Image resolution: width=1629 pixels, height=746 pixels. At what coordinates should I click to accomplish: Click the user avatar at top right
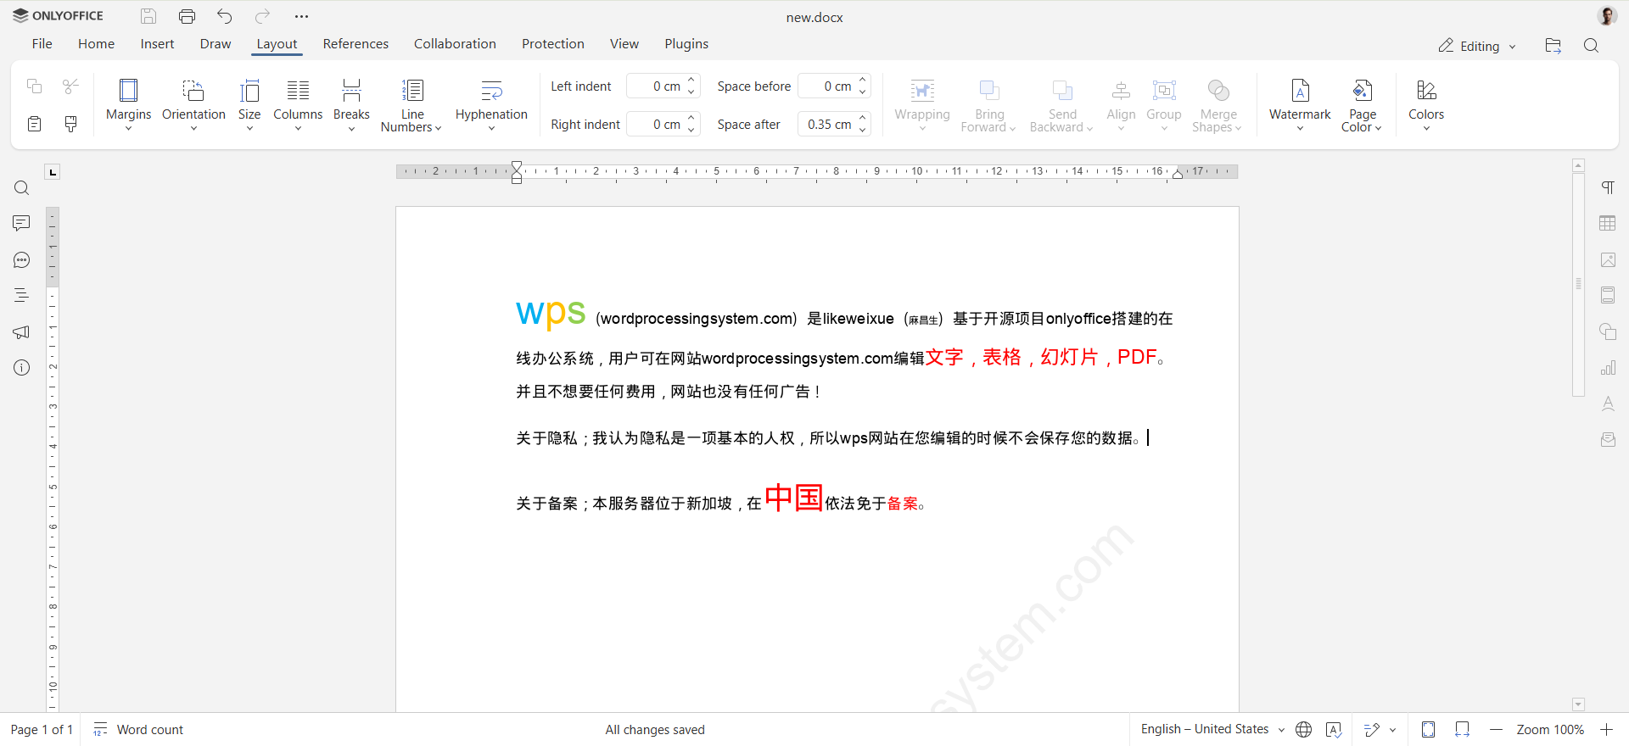(1607, 16)
